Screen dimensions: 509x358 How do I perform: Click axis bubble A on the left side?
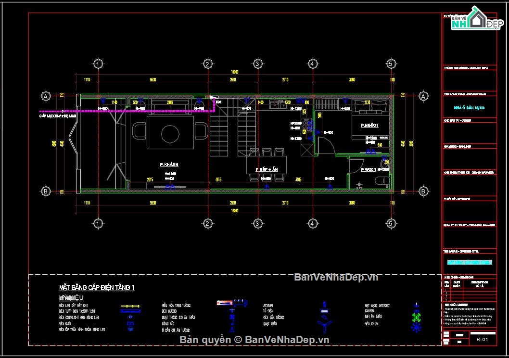pyautogui.click(x=46, y=96)
